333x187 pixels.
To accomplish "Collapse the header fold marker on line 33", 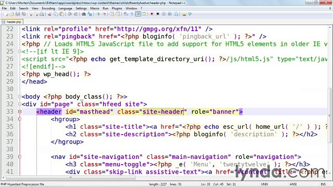I will 20,112.
